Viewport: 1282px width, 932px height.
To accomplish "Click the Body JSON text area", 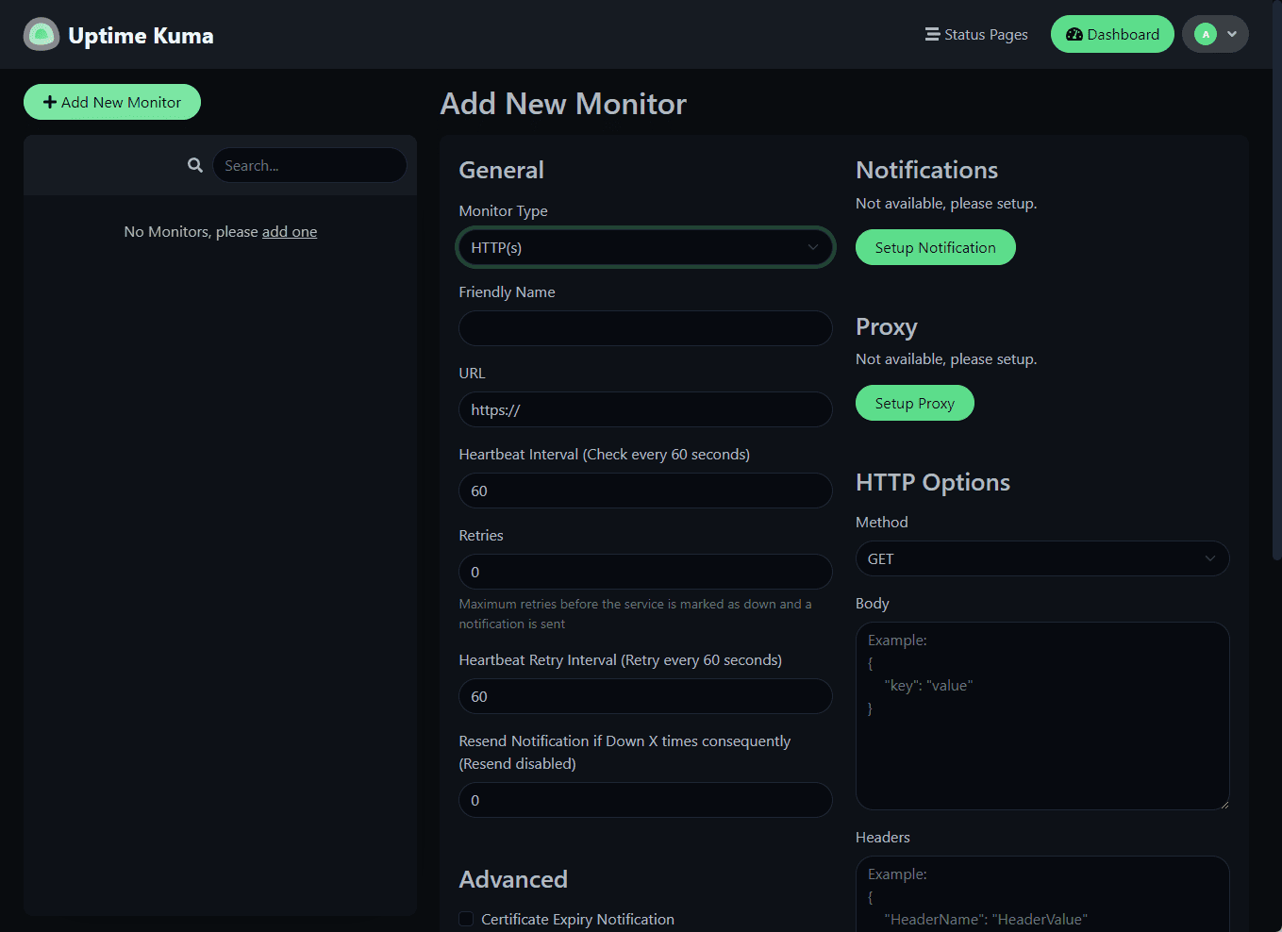I will [1041, 715].
